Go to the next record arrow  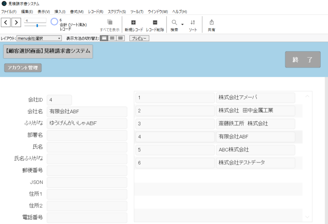pyautogui.click(x=16, y=22)
